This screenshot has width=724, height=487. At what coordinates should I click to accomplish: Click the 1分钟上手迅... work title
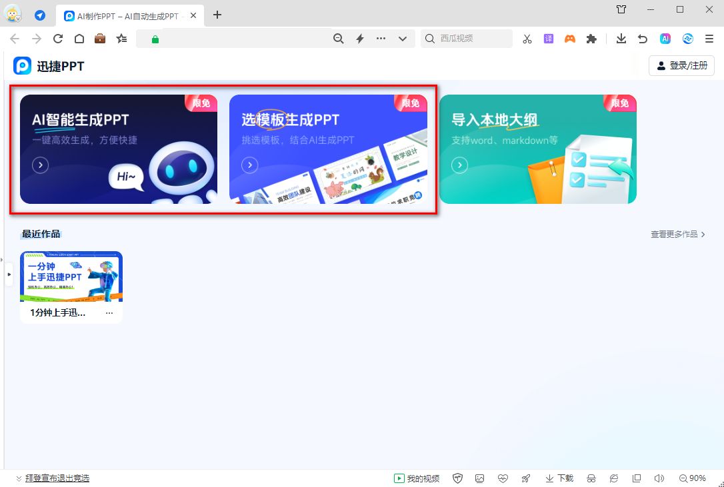(x=58, y=312)
